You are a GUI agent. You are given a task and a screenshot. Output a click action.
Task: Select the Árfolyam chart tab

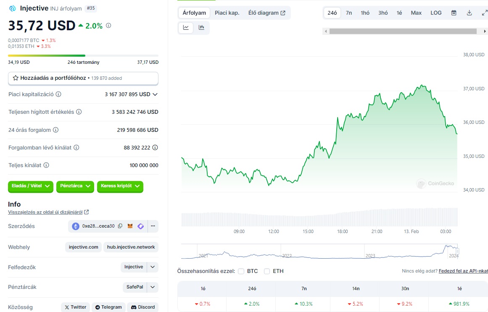point(194,13)
